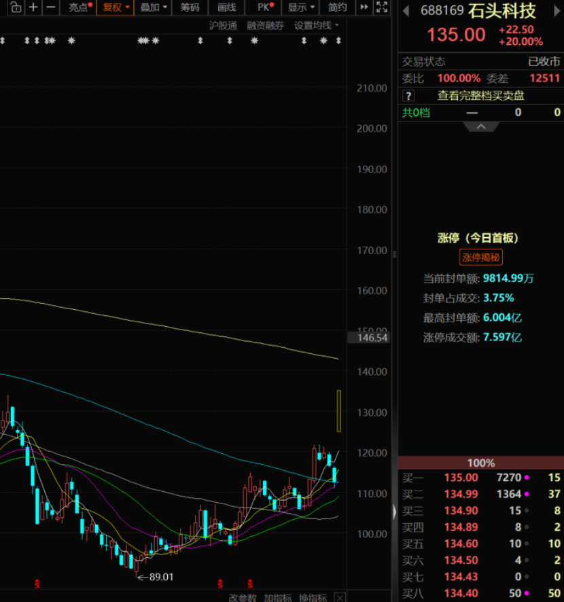Click the leftmost red S marker

(37, 584)
